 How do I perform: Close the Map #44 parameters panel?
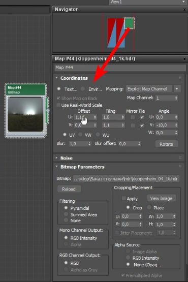pyautogui.click(x=184, y=59)
